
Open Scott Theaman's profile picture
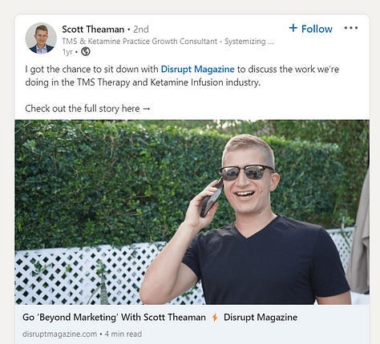41,38
